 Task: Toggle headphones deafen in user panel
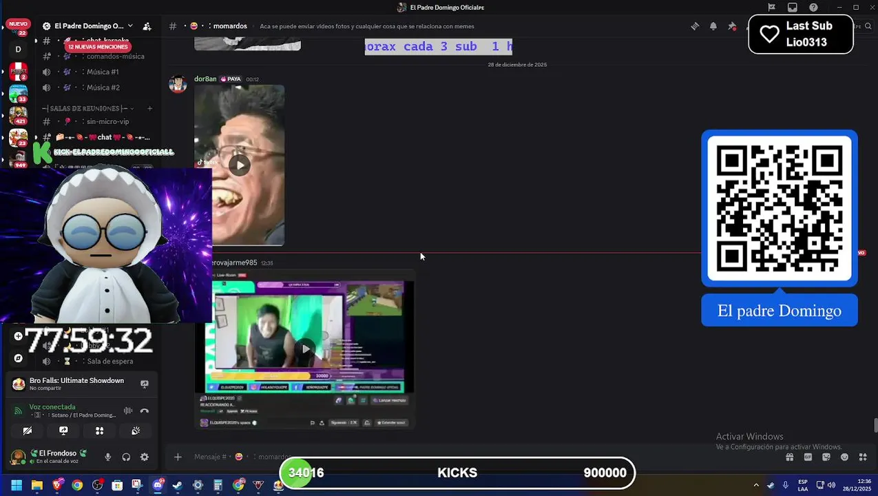pos(126,457)
